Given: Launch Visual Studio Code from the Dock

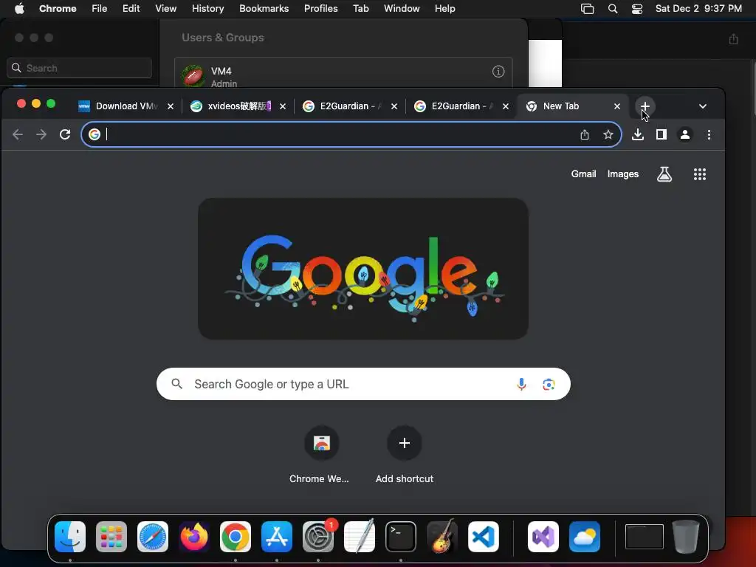Looking at the screenshot, I should (x=484, y=537).
